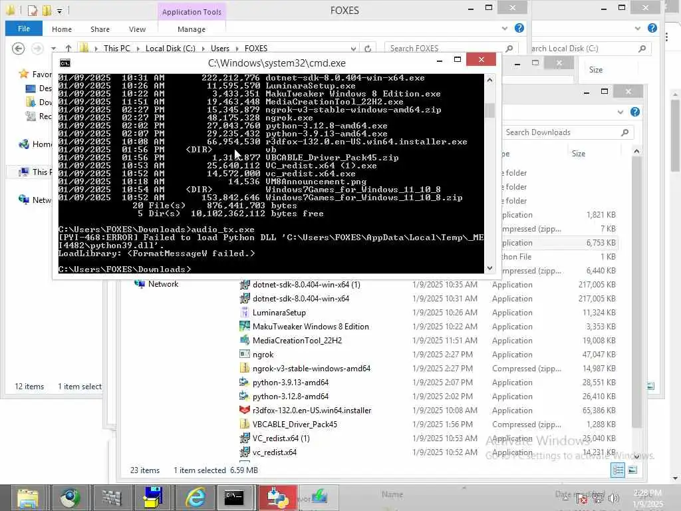Viewport: 681px width, 511px height.
Task: Open the cmd.exe system menu icon
Action: (x=65, y=63)
